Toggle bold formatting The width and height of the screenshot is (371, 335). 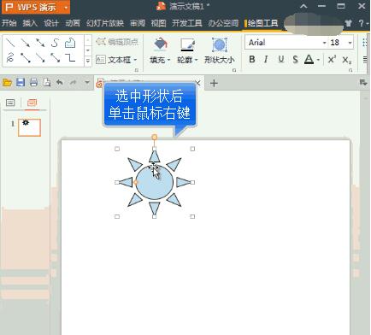coord(252,59)
